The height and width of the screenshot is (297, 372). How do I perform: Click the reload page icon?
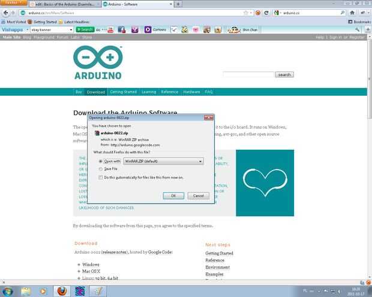tap(266, 13)
